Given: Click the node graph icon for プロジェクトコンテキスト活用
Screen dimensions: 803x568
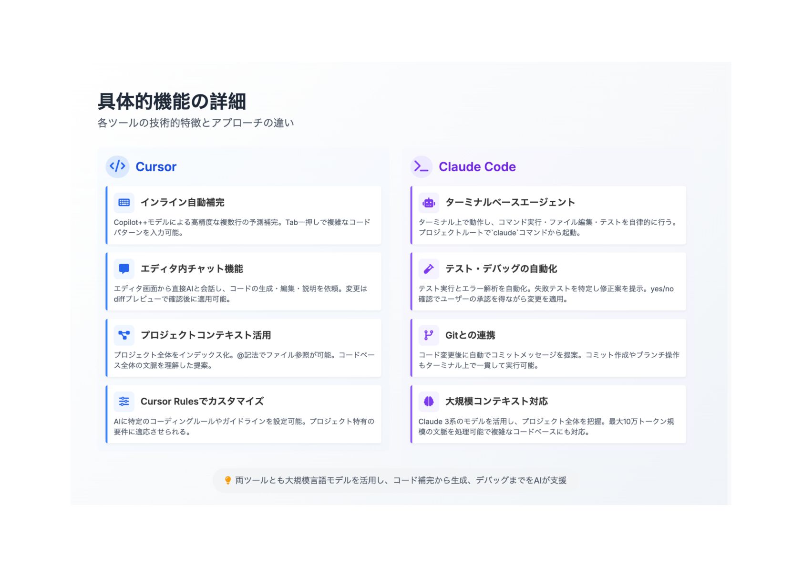Looking at the screenshot, I should tap(124, 335).
